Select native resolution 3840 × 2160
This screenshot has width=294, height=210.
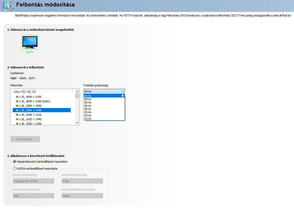click(x=42, y=101)
